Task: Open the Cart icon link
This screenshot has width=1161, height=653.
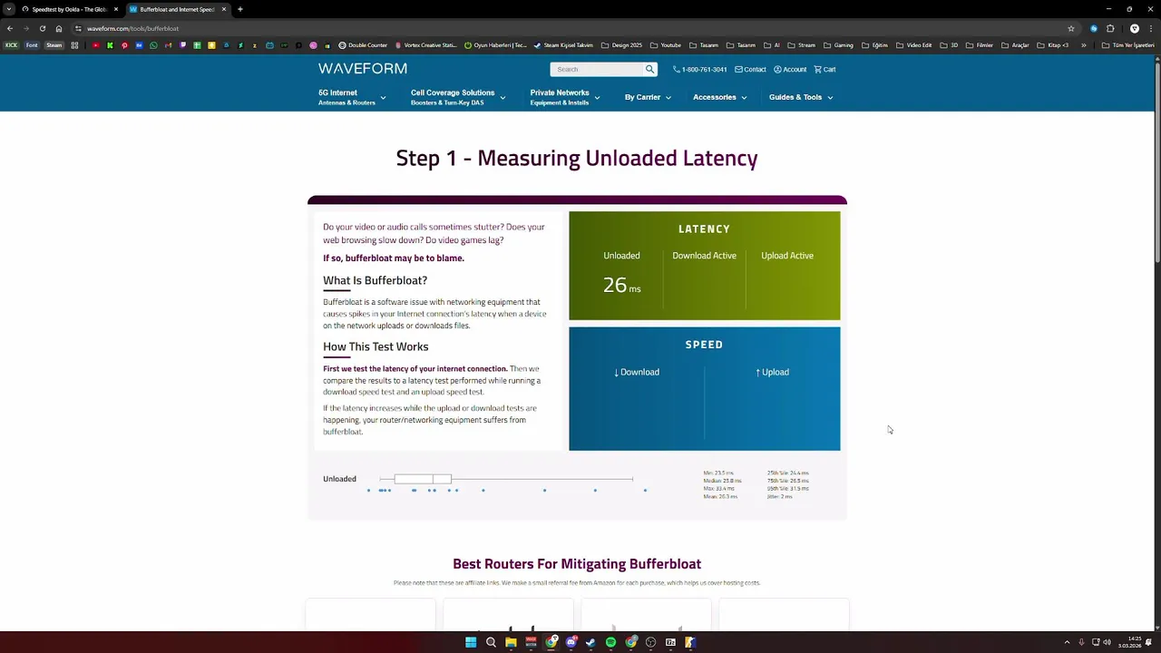Action: [824, 69]
